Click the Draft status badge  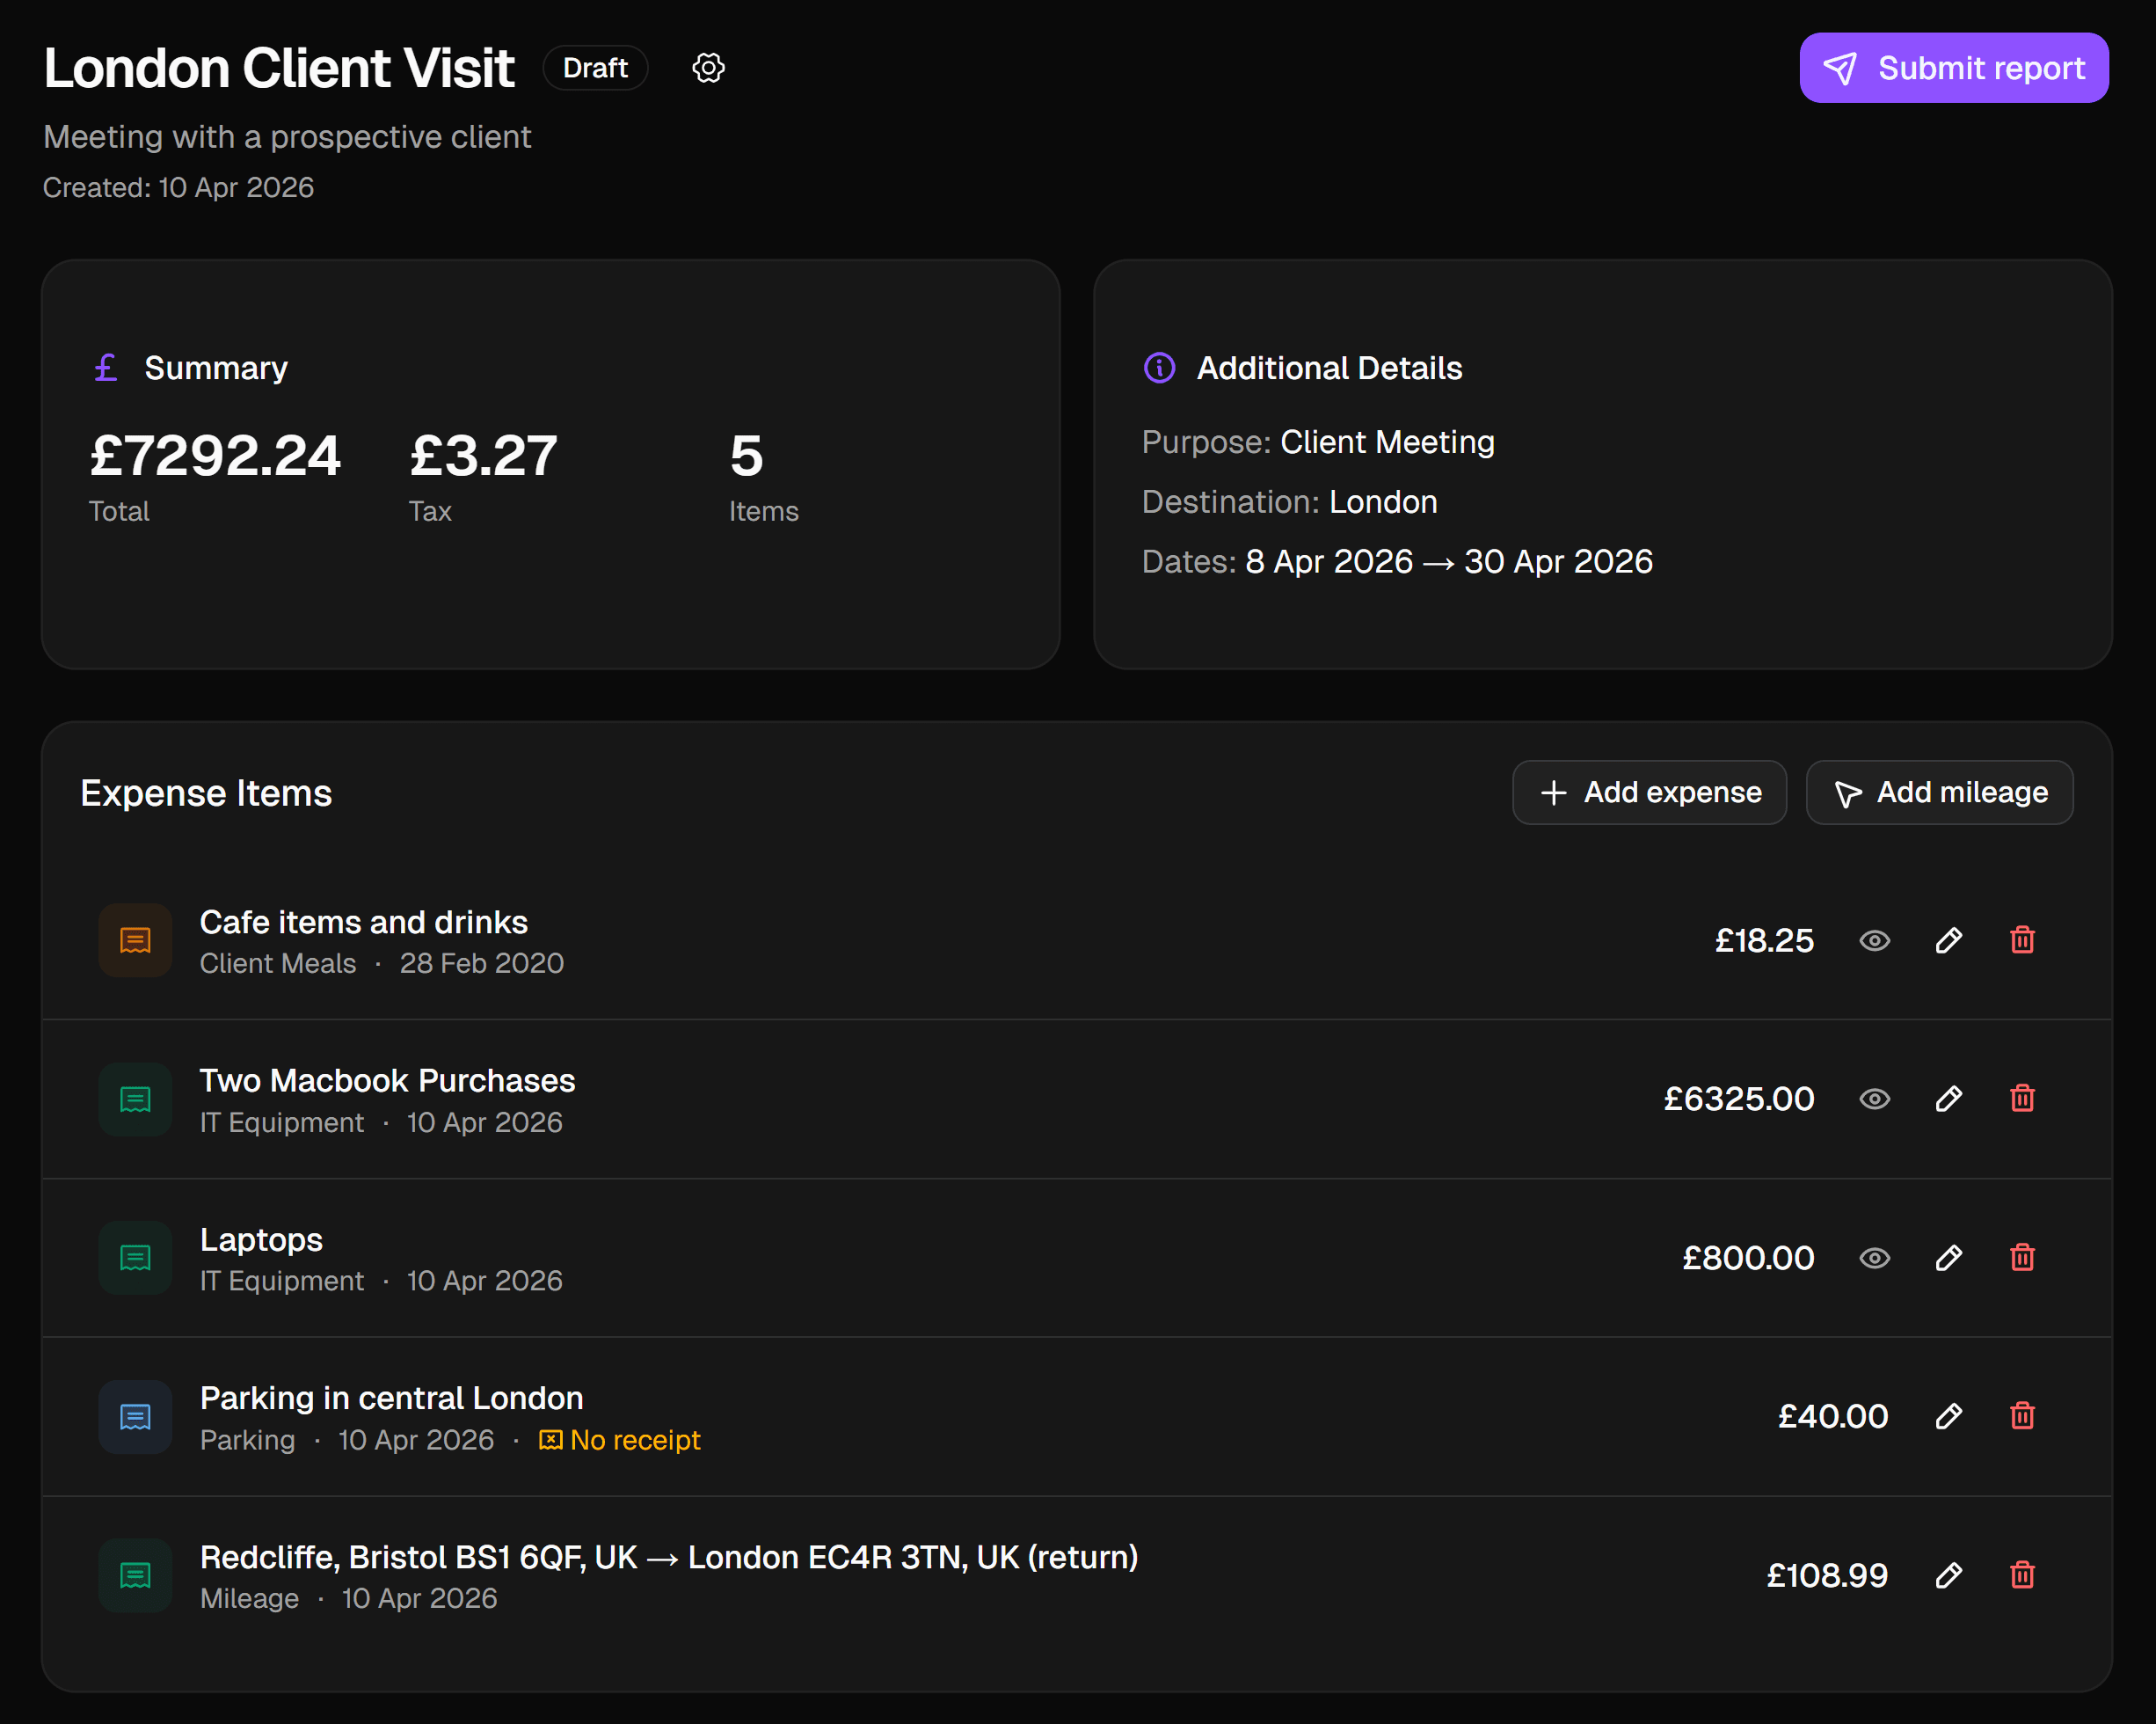click(595, 68)
